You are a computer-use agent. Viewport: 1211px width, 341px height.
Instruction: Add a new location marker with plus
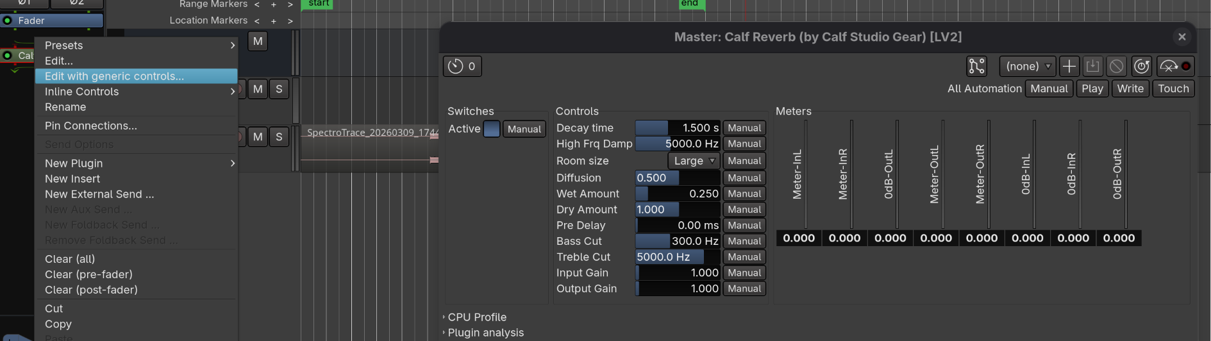pyautogui.click(x=274, y=21)
